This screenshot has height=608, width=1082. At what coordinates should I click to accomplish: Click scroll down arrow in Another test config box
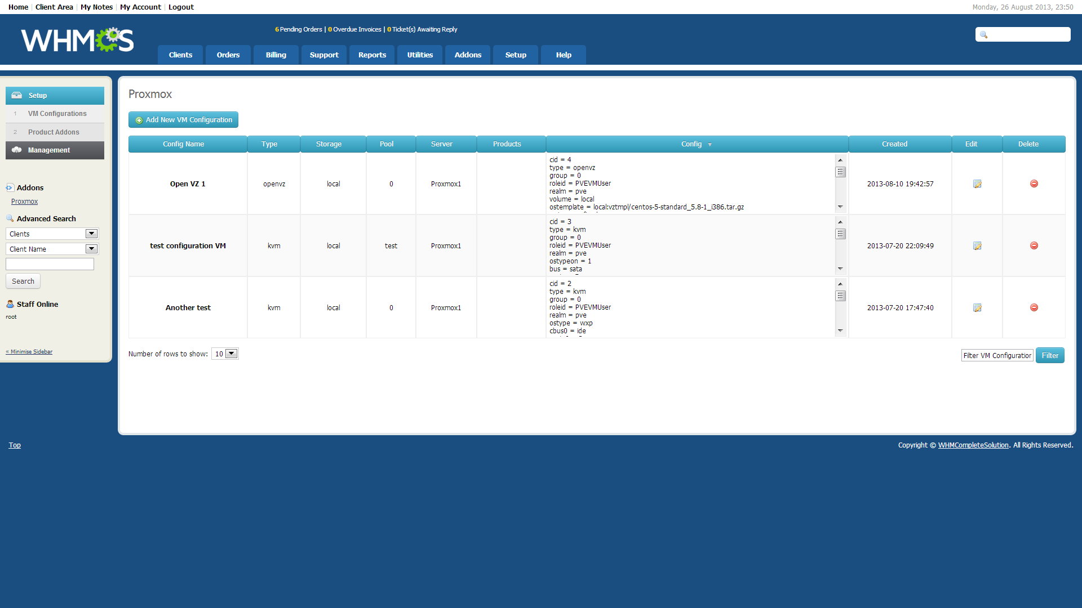tap(840, 331)
